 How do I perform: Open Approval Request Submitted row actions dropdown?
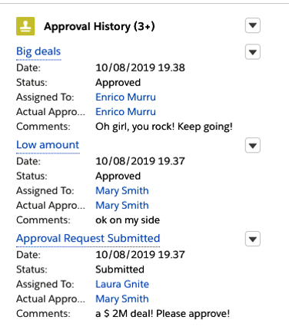(253, 239)
